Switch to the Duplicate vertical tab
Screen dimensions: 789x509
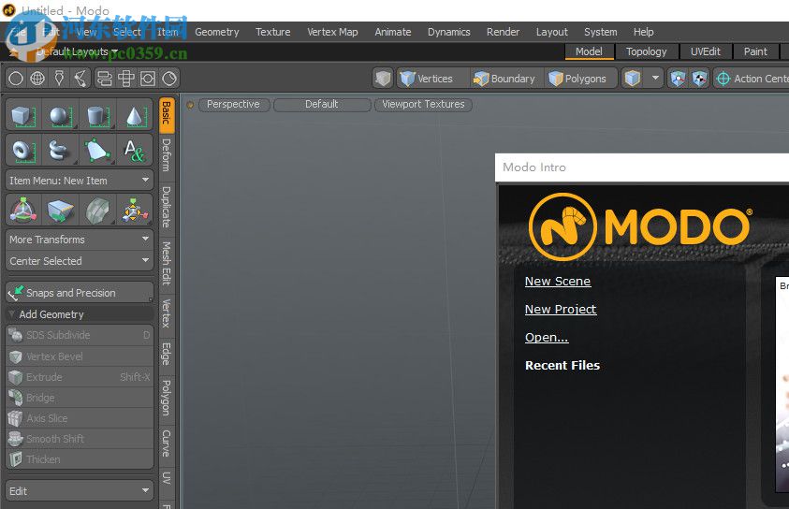click(167, 207)
